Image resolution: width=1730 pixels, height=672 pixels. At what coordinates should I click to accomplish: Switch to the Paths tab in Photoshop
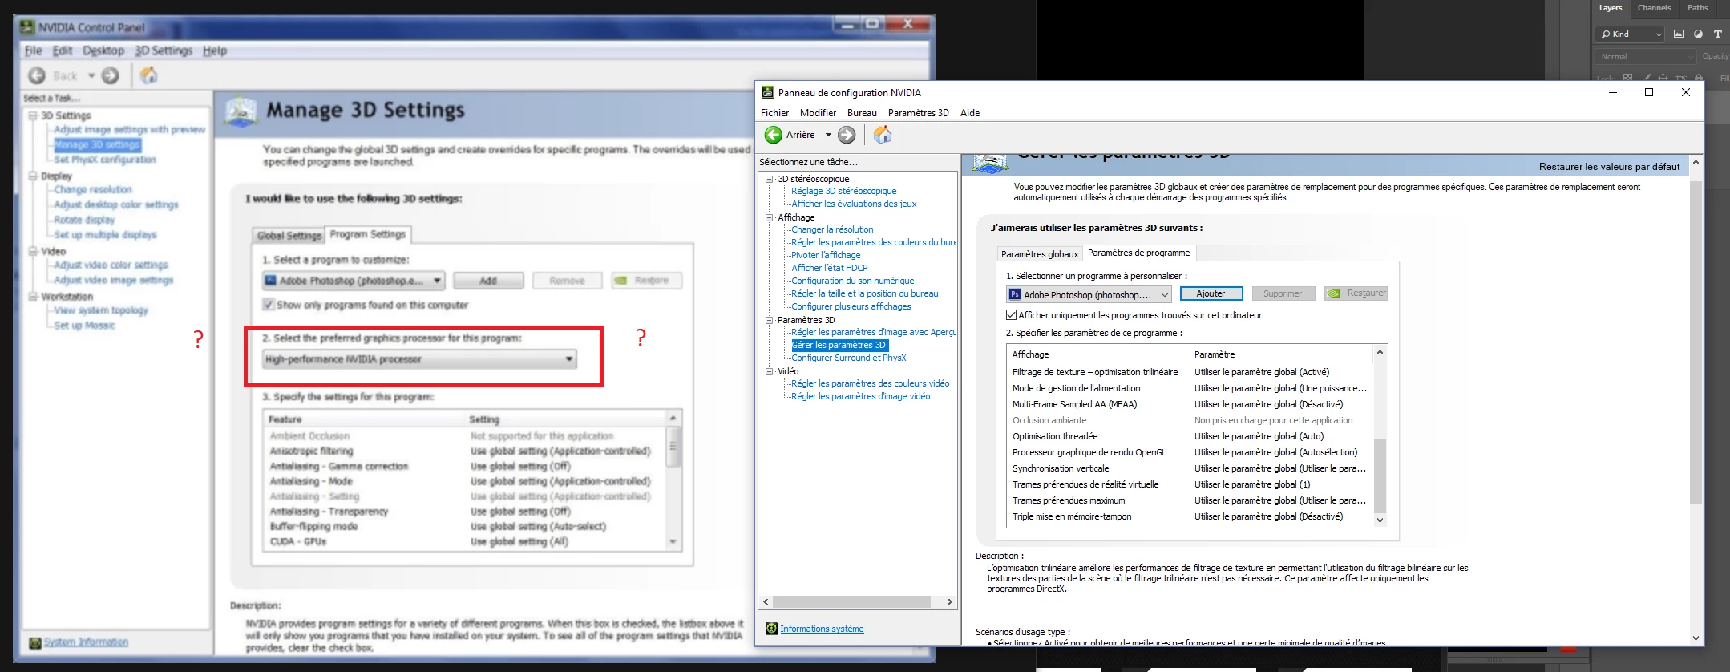click(x=1697, y=8)
